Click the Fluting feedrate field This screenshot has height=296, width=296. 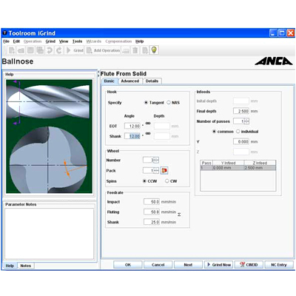tap(152, 212)
